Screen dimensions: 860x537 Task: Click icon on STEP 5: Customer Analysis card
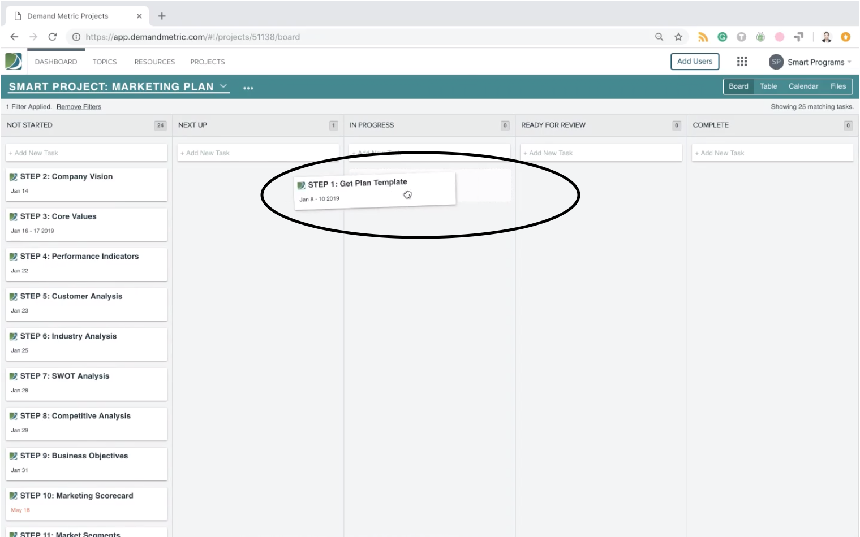click(13, 296)
